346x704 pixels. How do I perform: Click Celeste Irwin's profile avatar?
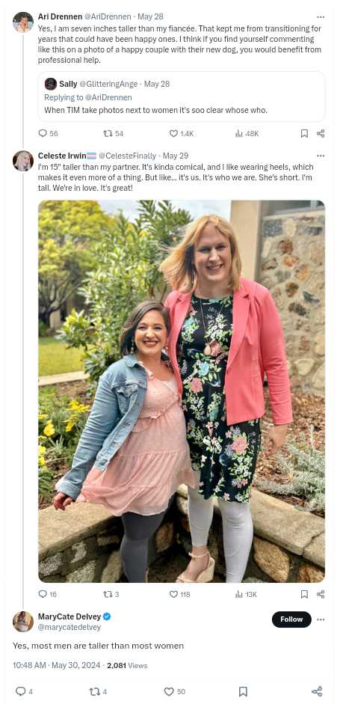tap(23, 161)
